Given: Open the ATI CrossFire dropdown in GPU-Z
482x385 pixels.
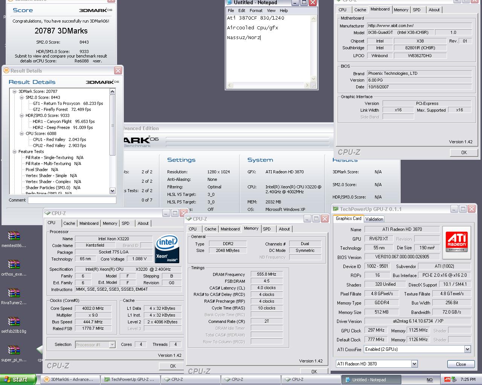Looking at the screenshot, I should [x=467, y=349].
